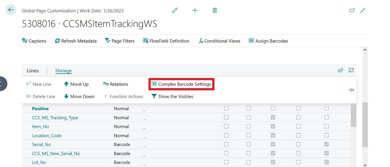This screenshot has height=167, width=390.
Task: Click Assign Barcodes
Action: pos(268,41)
